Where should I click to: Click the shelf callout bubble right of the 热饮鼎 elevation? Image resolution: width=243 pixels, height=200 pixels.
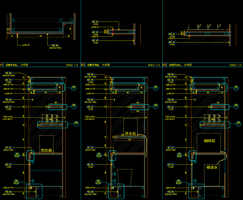74,106
